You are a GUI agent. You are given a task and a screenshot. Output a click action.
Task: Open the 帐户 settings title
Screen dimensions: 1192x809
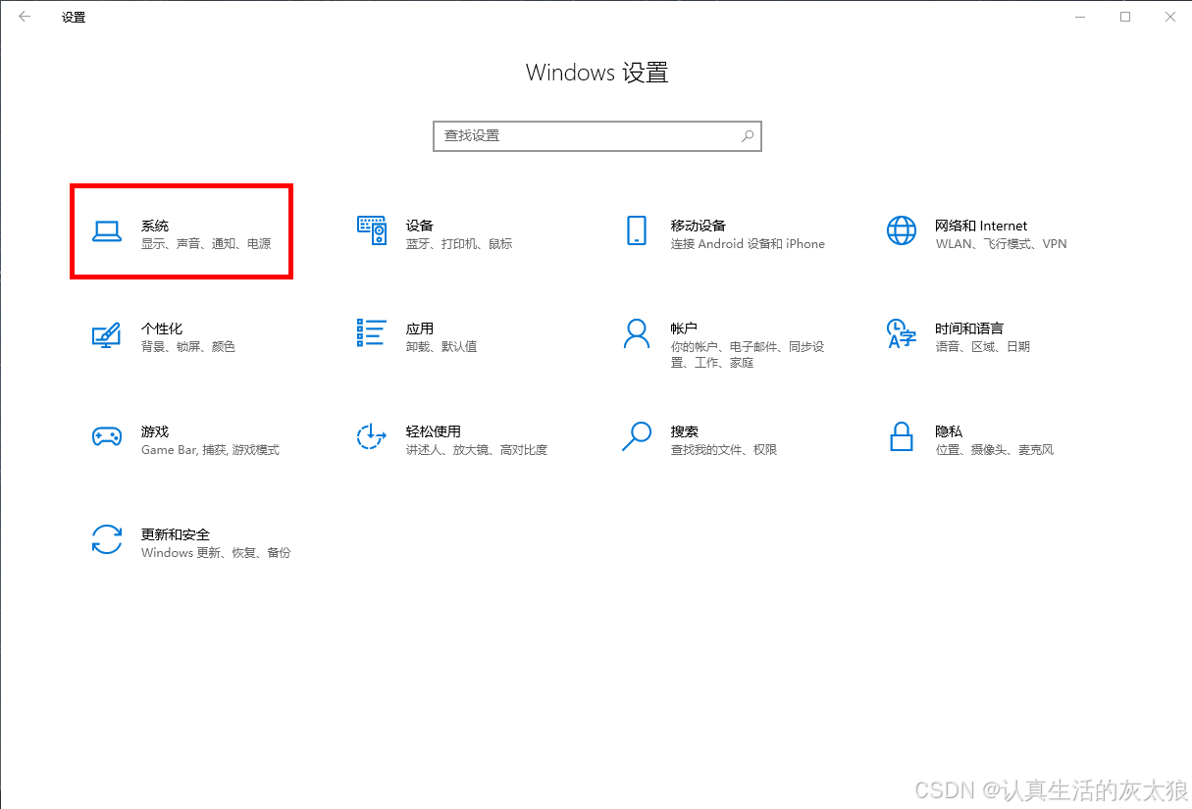pos(685,329)
